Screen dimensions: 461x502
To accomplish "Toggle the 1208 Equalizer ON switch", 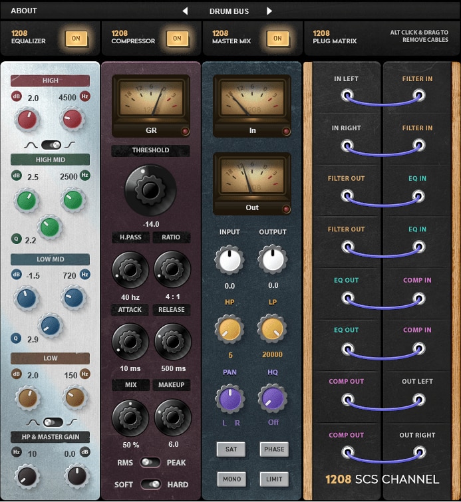I will pos(76,39).
